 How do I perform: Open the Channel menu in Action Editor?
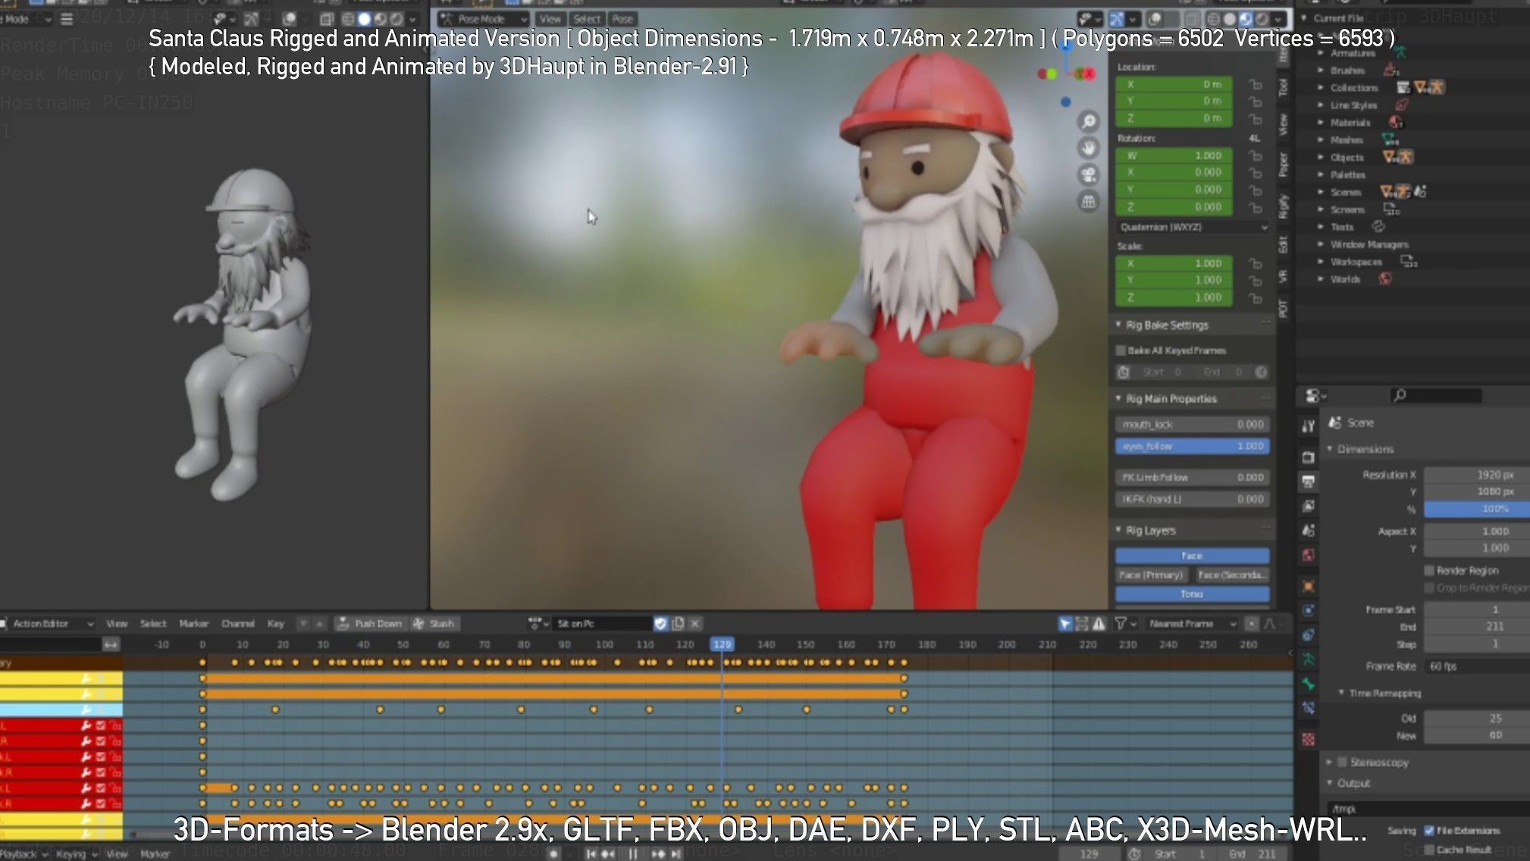tap(237, 623)
